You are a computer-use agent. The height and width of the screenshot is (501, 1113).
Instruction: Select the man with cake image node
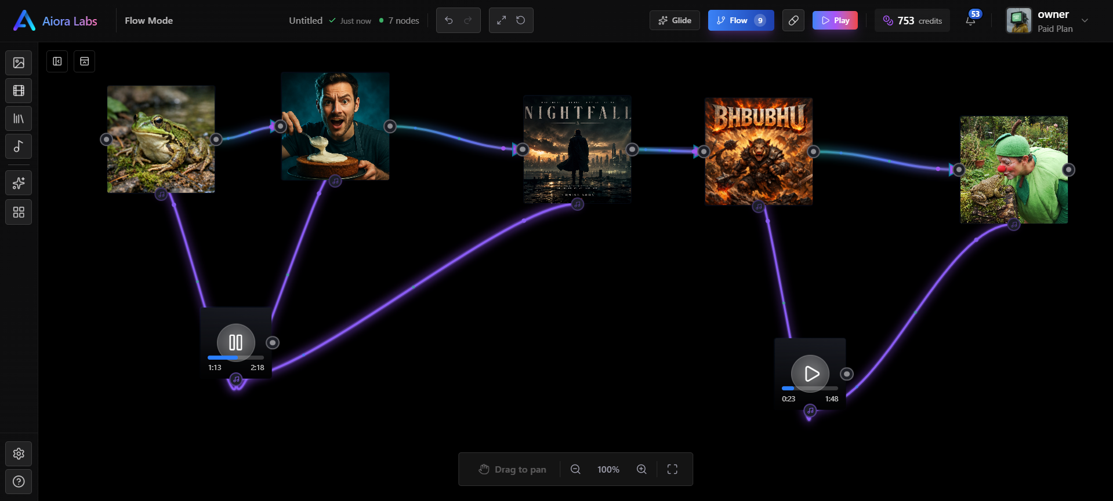(x=335, y=126)
